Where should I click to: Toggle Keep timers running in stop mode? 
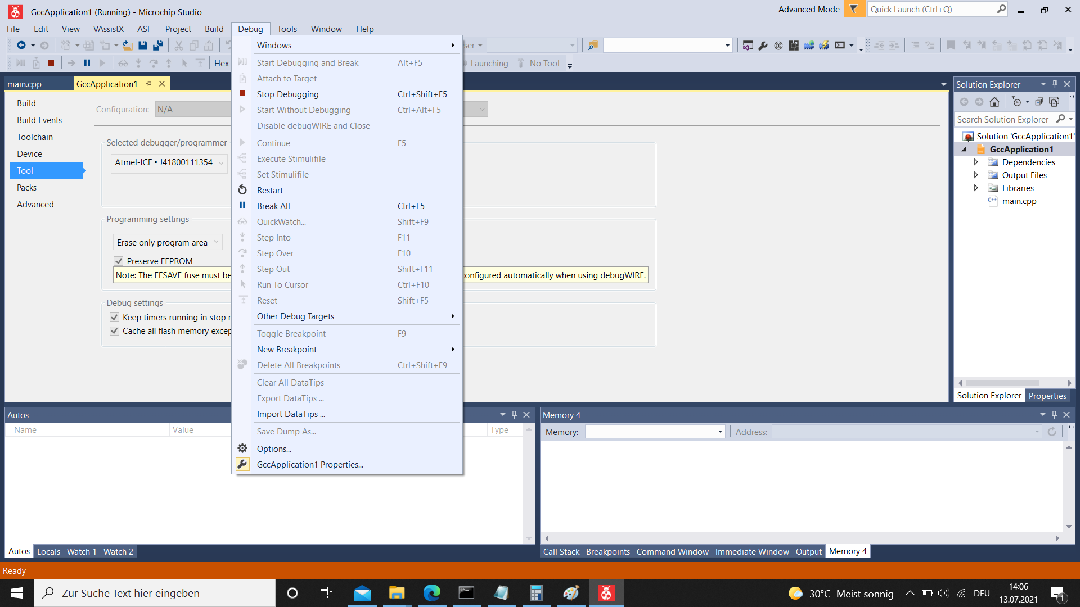point(114,318)
